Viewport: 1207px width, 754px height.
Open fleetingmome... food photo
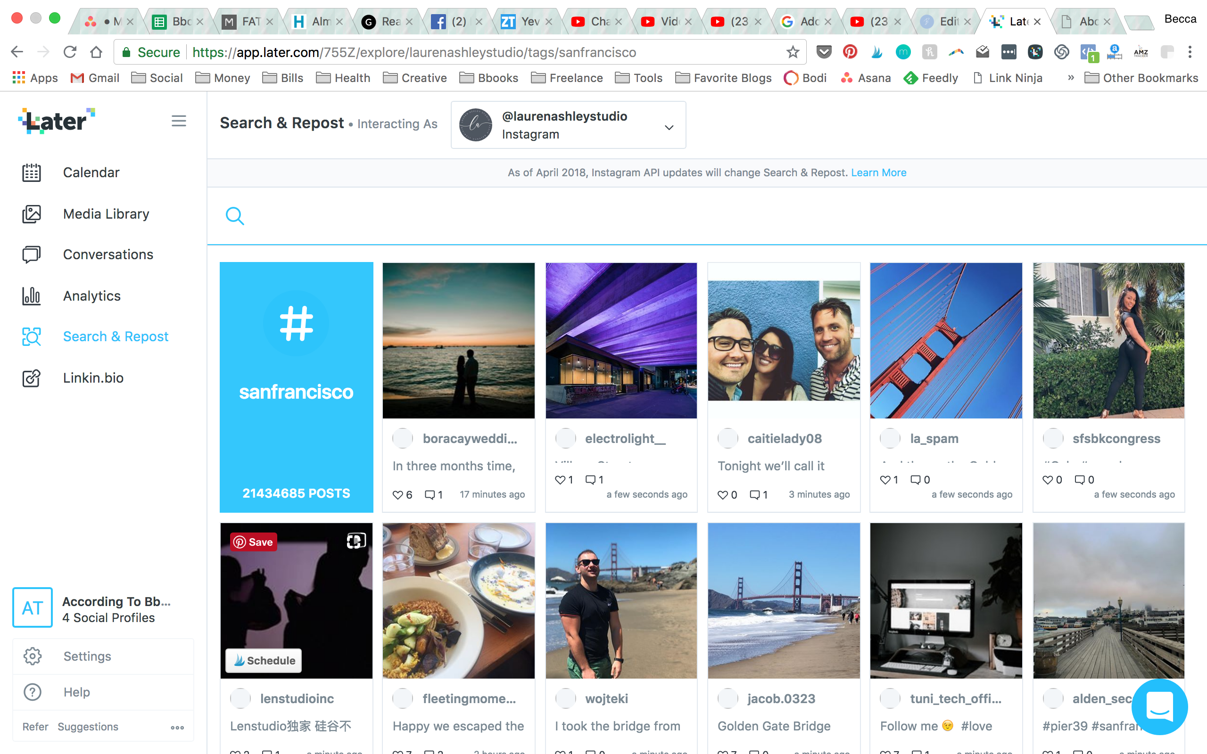point(458,601)
